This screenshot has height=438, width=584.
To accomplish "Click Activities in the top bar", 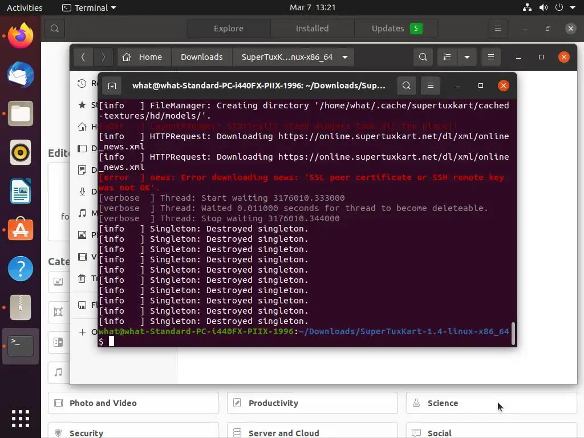I will (25, 7).
